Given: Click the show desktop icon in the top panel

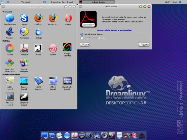Looking at the screenshot, I should coord(8,2).
